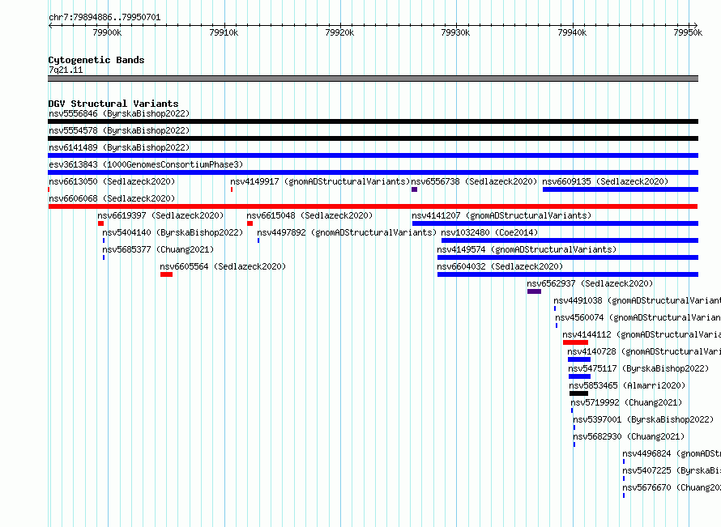The width and height of the screenshot is (721, 527).
Task: Click the 79920k ruler tick label
Action: (x=339, y=32)
